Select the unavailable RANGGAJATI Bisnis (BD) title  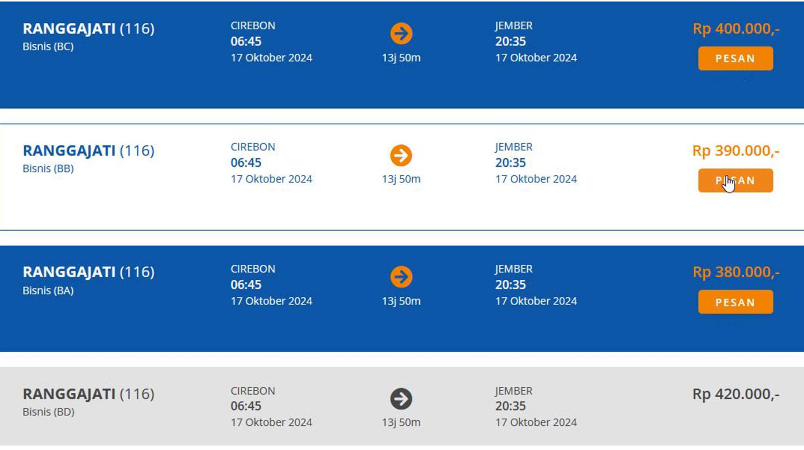88,394
